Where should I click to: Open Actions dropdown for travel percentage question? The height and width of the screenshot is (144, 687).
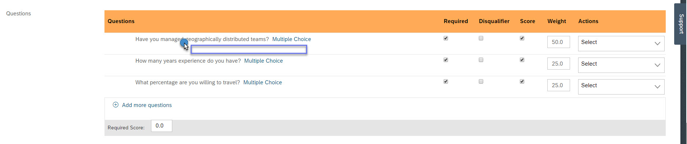(621, 86)
